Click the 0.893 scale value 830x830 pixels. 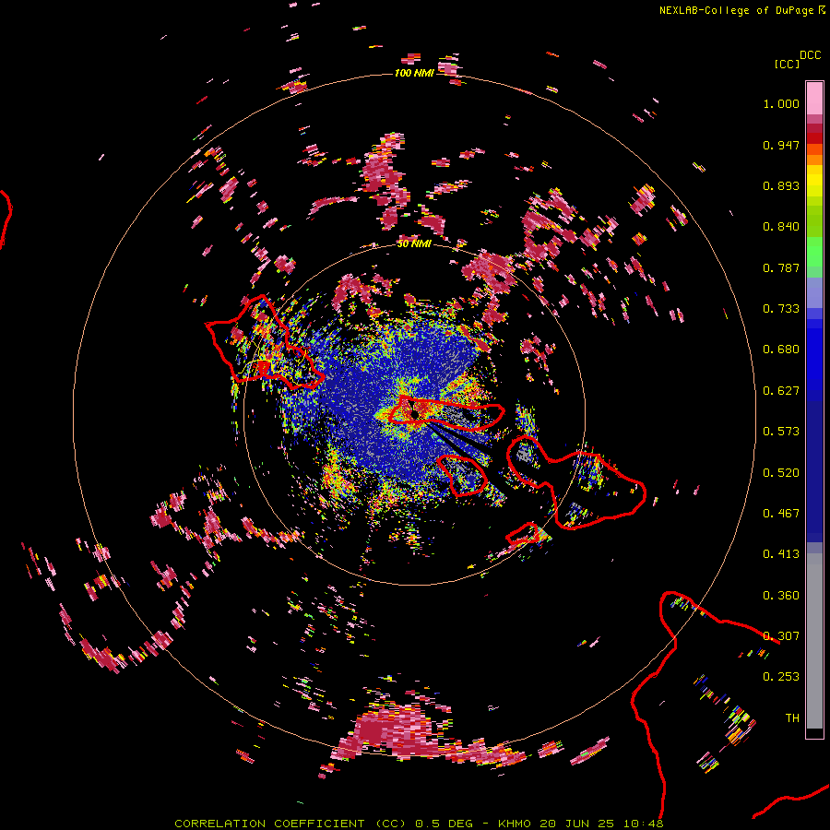781,185
